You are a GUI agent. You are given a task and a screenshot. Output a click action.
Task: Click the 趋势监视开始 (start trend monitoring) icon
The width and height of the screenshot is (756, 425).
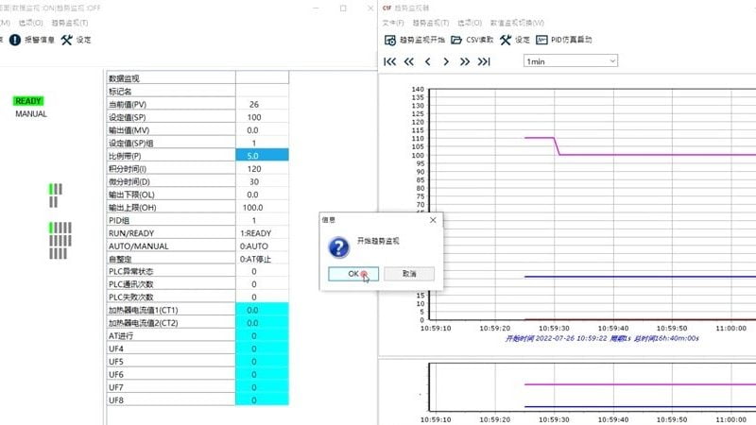tap(390, 41)
